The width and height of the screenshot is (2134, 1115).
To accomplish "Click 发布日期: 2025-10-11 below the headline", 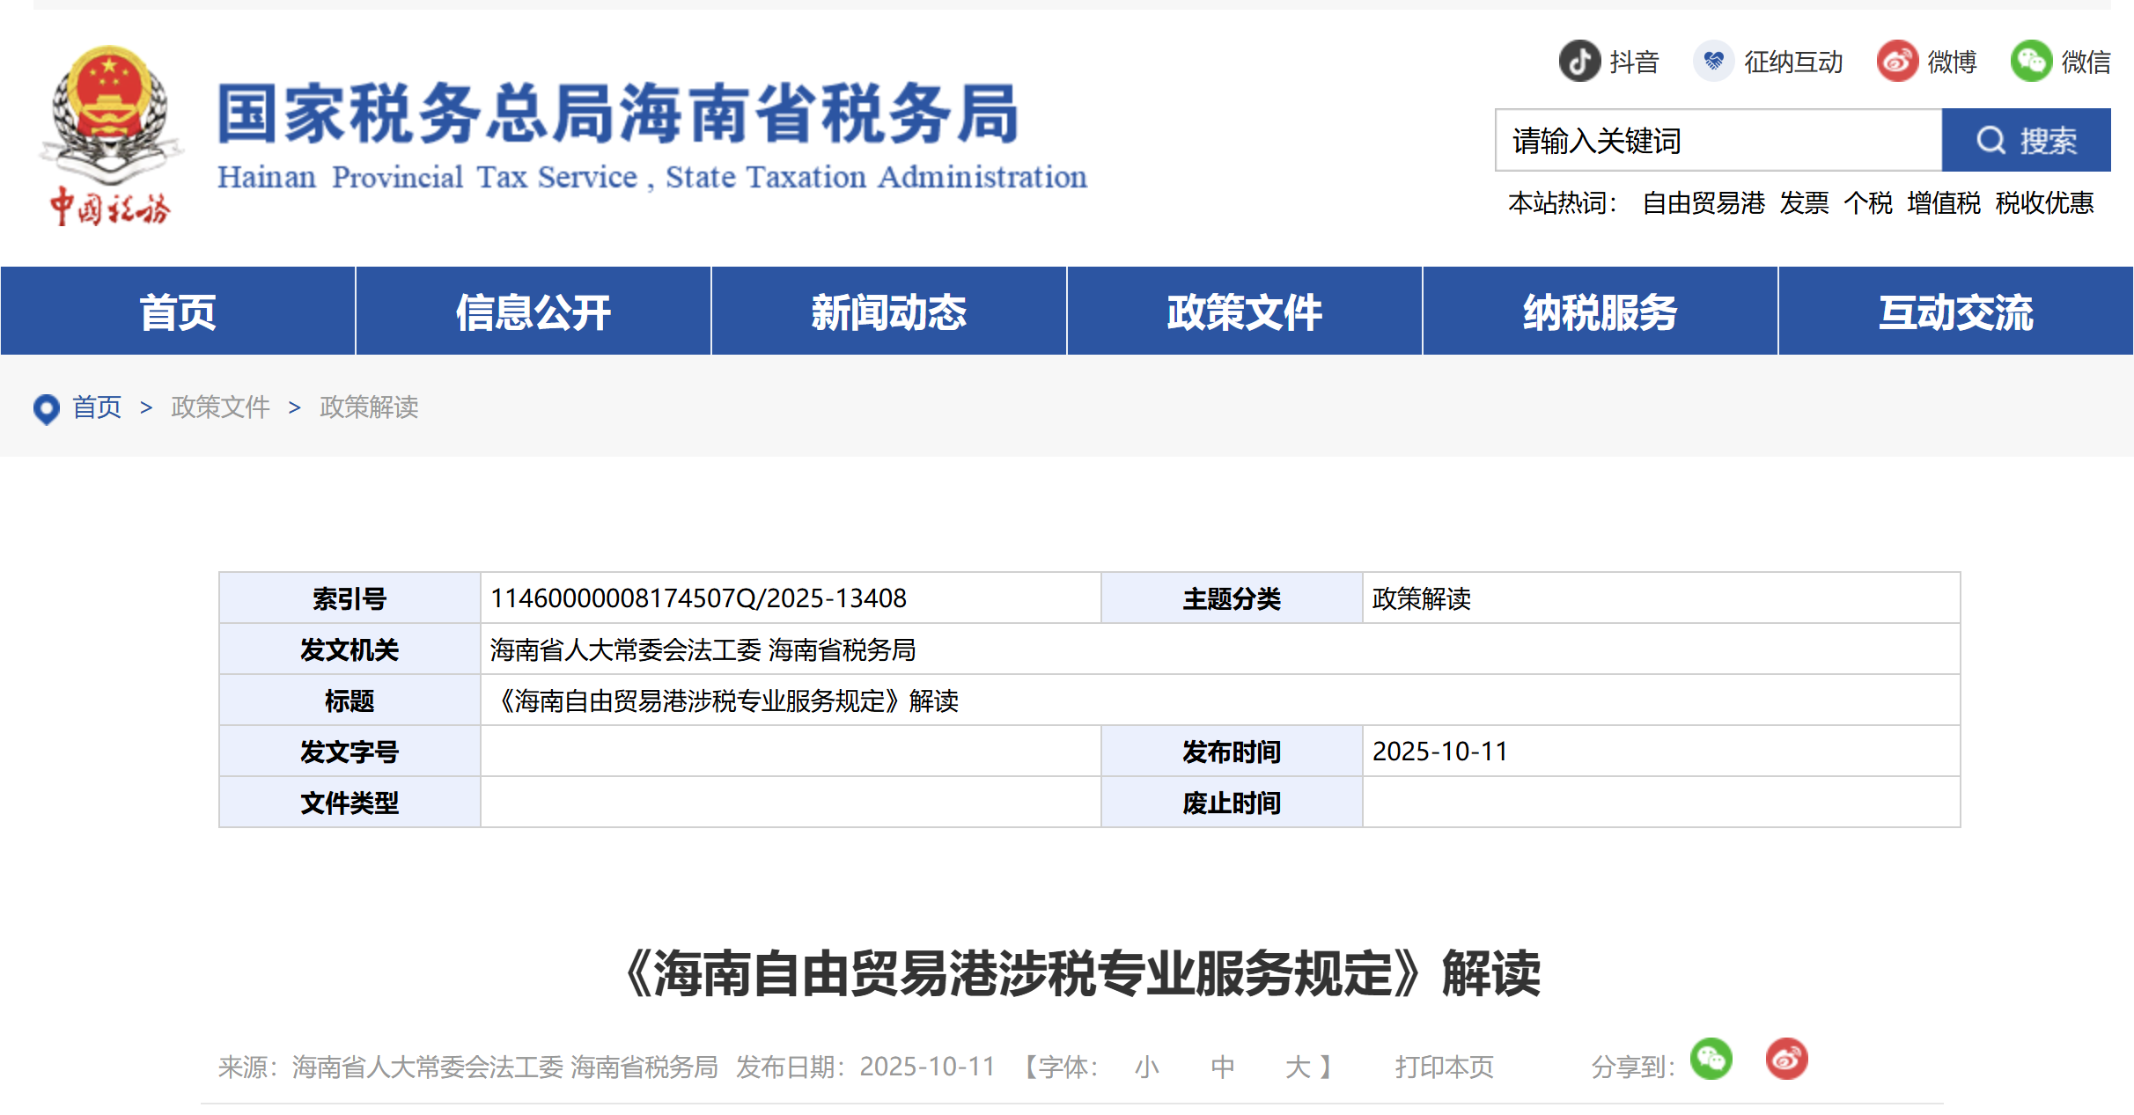I will tap(865, 1067).
